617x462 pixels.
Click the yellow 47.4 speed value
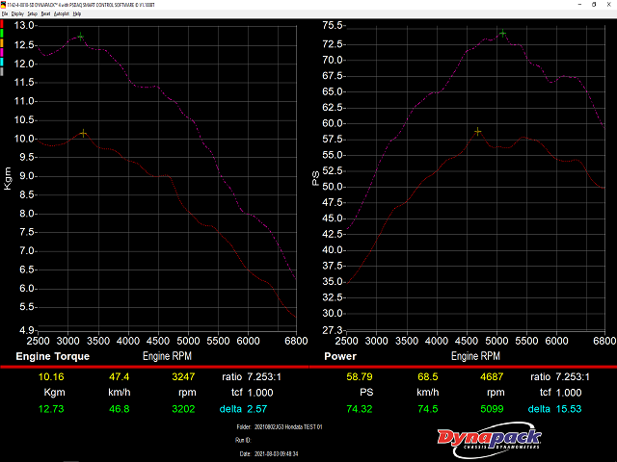pos(120,377)
